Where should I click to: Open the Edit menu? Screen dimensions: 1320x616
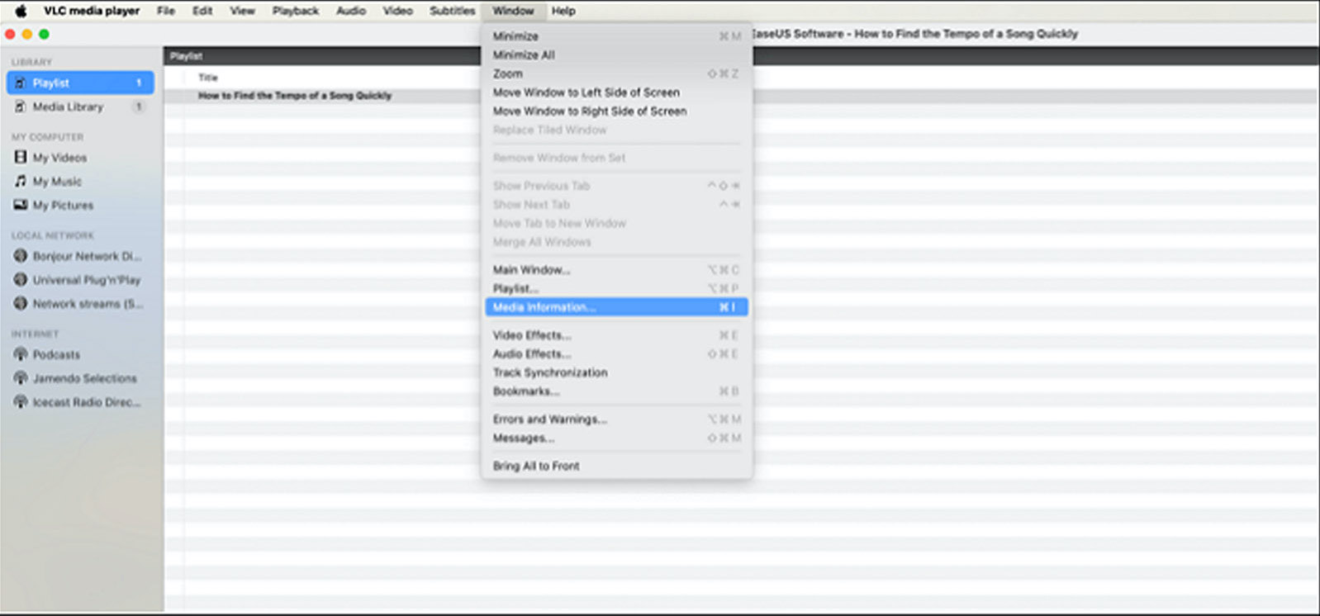coord(202,11)
